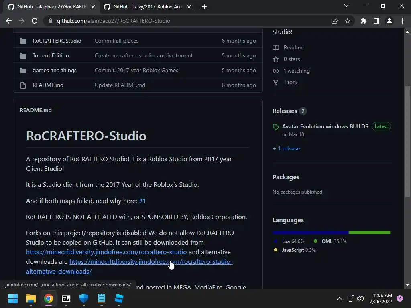Open a new browser tab

[204, 7]
